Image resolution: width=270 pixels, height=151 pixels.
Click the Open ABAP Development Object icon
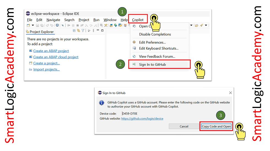[x=111, y=25]
